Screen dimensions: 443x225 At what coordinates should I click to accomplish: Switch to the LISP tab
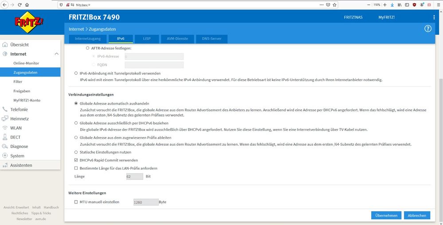coord(147,39)
